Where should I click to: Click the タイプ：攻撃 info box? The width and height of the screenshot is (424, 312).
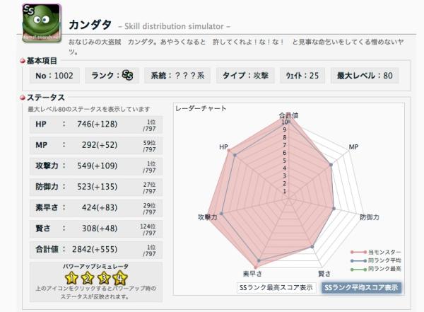pyautogui.click(x=246, y=76)
